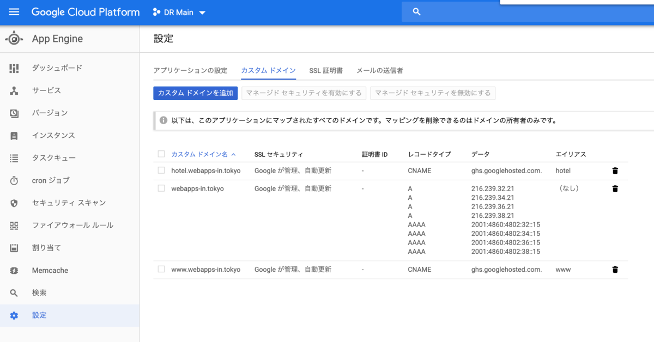
Task: Click the Security scan shield icon
Action: coord(14,203)
